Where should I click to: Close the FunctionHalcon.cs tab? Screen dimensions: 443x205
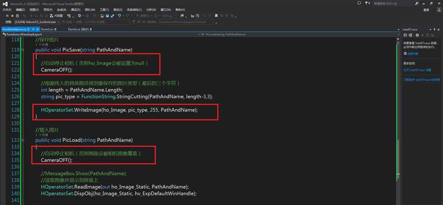click(37, 30)
